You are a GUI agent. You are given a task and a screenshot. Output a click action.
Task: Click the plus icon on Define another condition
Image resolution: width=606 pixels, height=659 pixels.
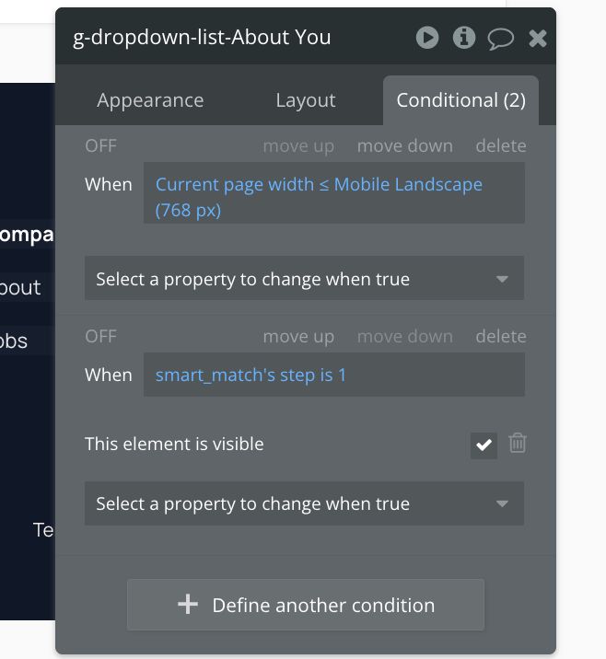(x=188, y=605)
